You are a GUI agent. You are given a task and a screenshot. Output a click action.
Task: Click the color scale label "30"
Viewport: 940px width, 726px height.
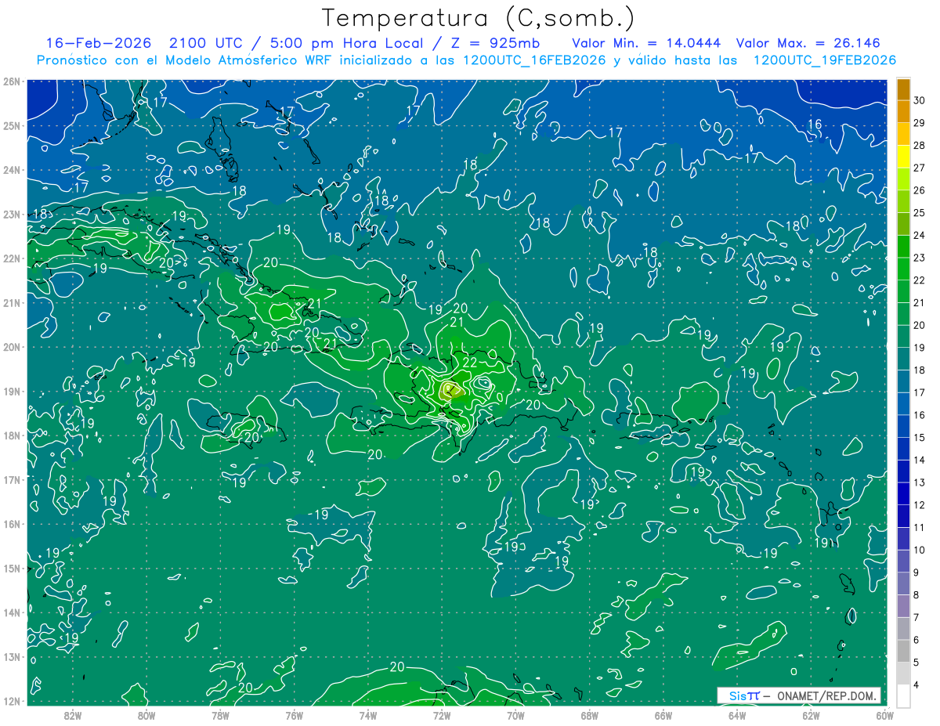click(x=920, y=100)
